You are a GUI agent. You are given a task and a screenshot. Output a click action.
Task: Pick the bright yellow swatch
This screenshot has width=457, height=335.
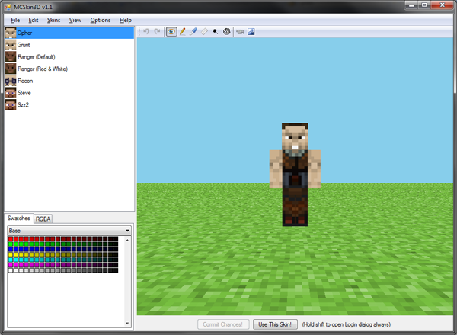[11, 254]
